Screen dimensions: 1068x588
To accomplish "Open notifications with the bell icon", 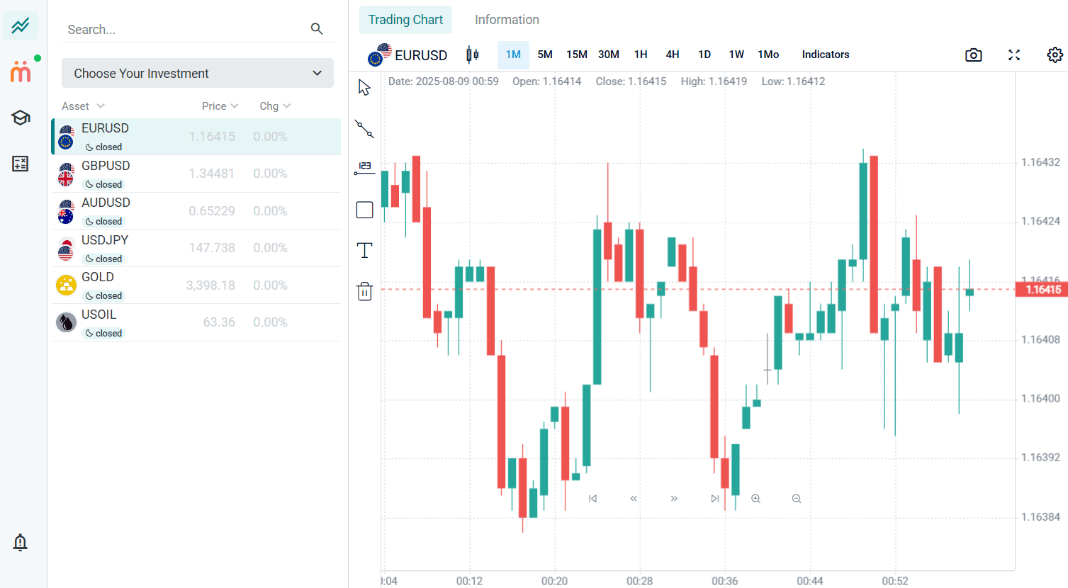I will (x=21, y=543).
